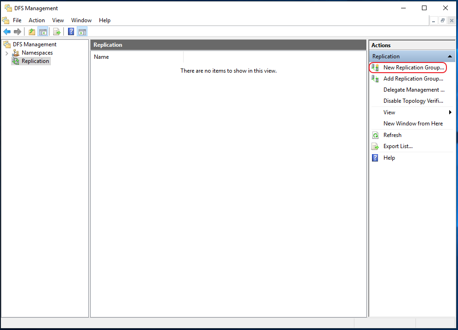Toggle Show/Hide Action Pane toolbar icon
Screen dimensions: 458x330
click(x=82, y=31)
